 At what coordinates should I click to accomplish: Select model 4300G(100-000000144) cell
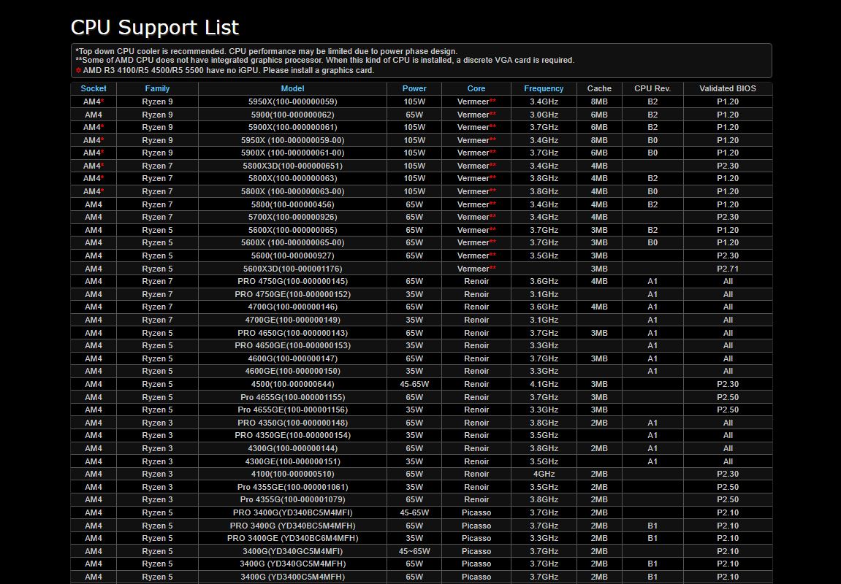(x=292, y=448)
